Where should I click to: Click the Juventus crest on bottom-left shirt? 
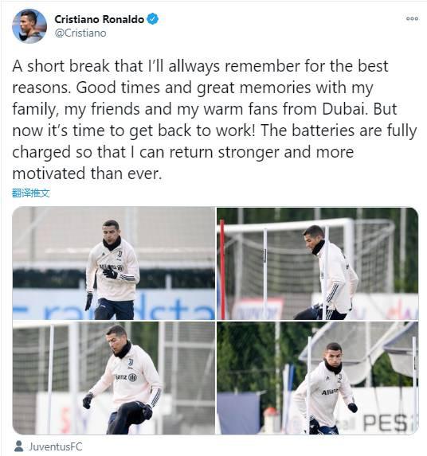coord(131,363)
